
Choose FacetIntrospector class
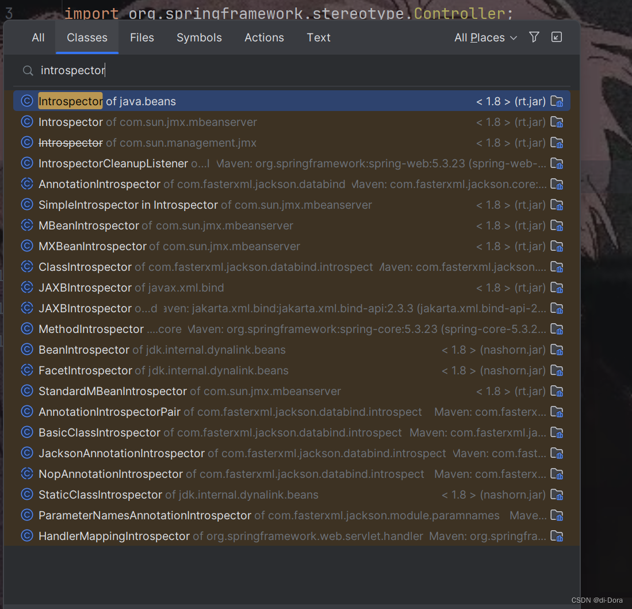tap(292, 370)
